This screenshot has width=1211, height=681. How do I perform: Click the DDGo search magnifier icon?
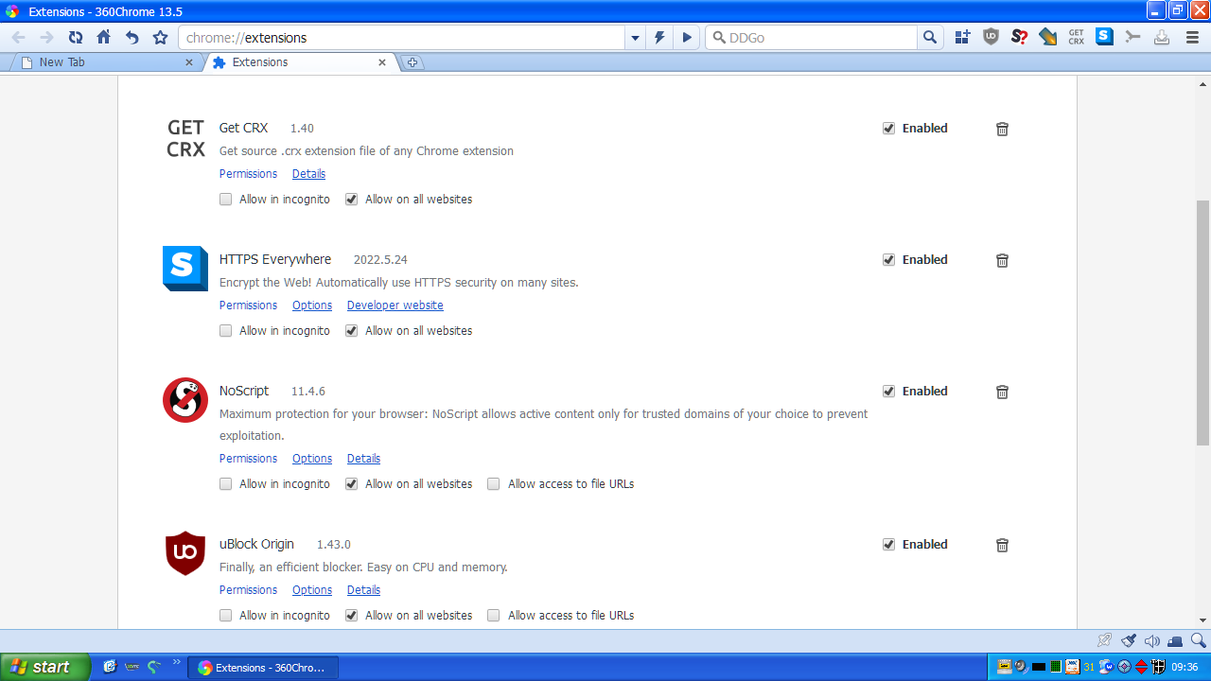[930, 37]
